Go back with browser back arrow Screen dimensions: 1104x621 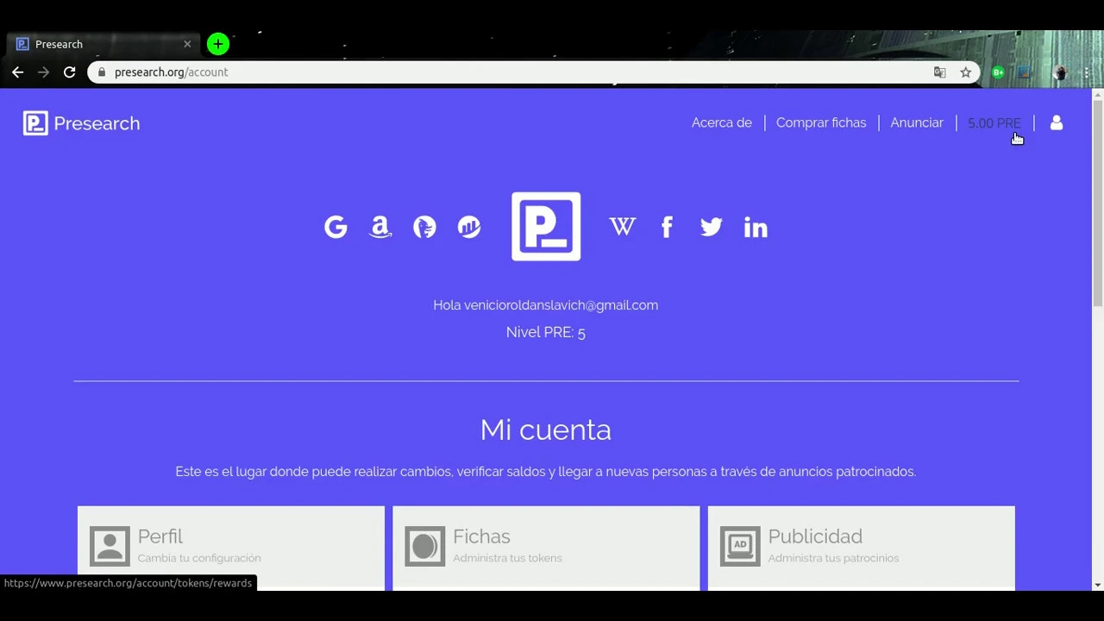click(x=18, y=72)
